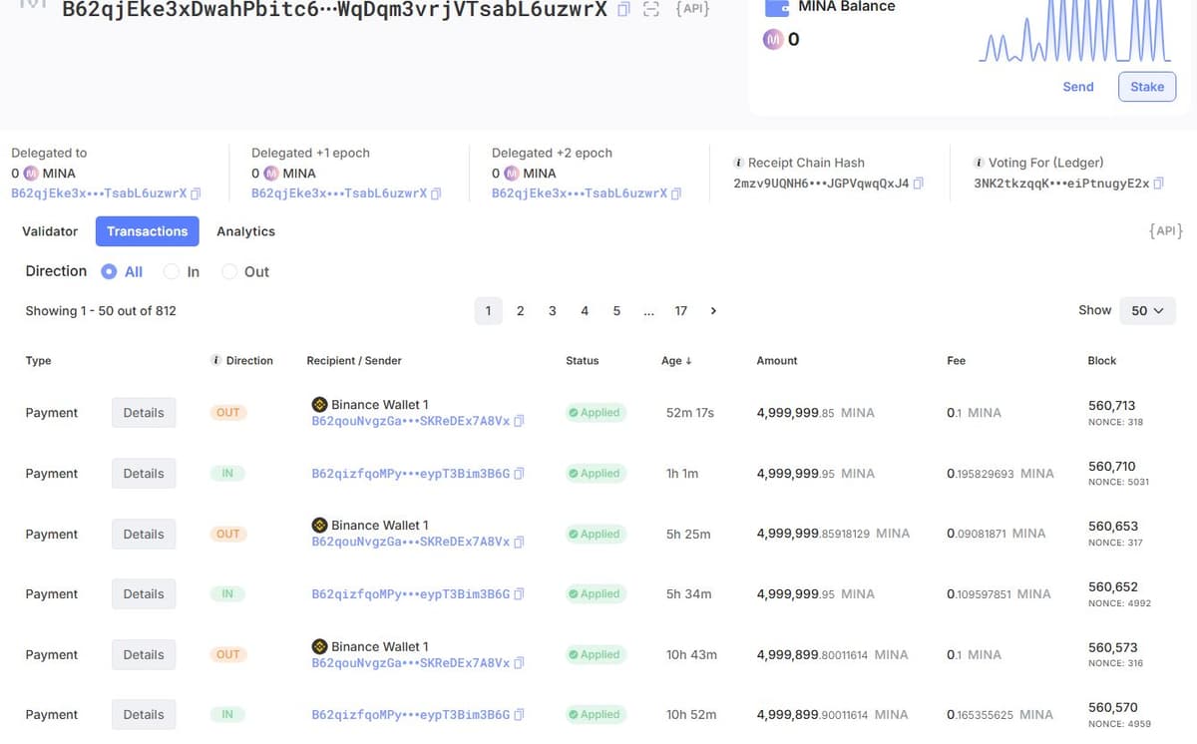Viewport: 1197px width, 744px height.
Task: Click the Send link
Action: [x=1078, y=87]
